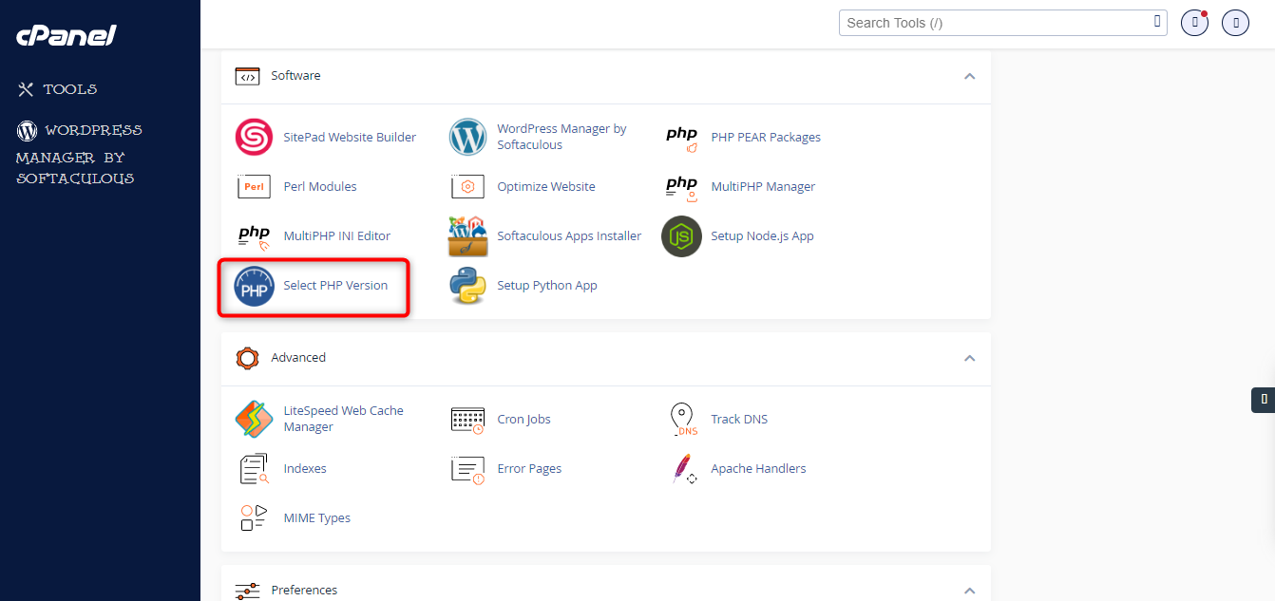This screenshot has width=1275, height=601.
Task: Open MultiPHP Manager link
Action: (763, 187)
